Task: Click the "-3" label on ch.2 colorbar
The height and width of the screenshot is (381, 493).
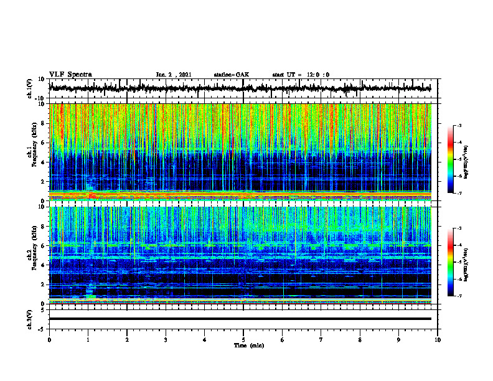Action: pyautogui.click(x=459, y=228)
